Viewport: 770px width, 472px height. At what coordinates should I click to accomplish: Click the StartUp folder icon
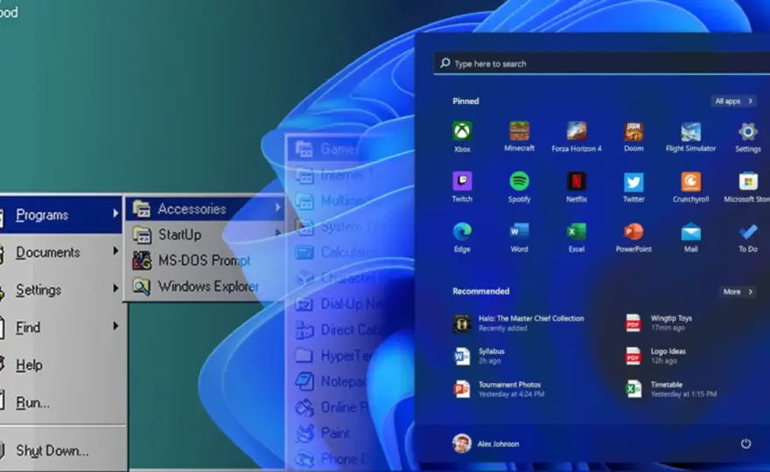click(x=142, y=234)
